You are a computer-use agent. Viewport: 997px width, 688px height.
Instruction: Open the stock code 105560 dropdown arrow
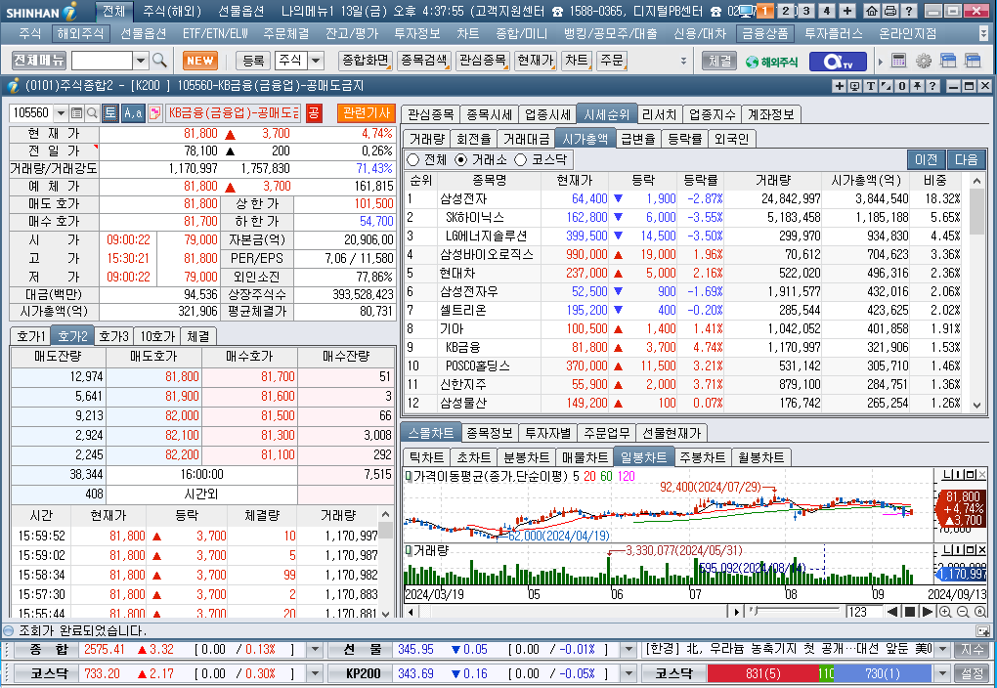point(61,113)
